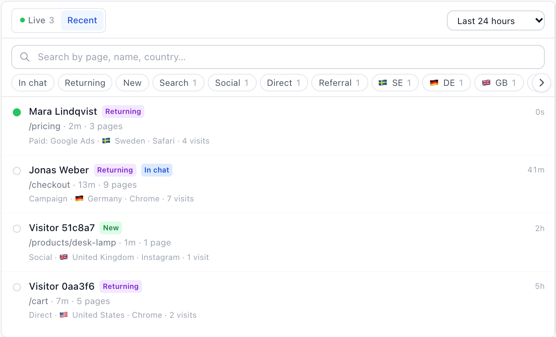This screenshot has width=556, height=337.
Task: Filter by Germany DE country chip
Action: pos(446,83)
